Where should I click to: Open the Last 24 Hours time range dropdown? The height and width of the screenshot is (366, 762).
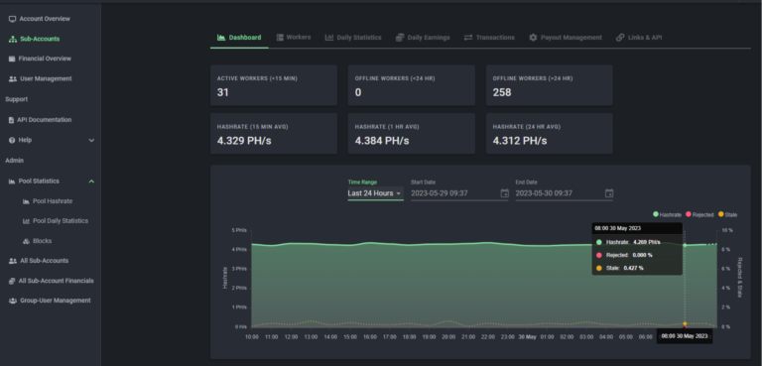375,193
